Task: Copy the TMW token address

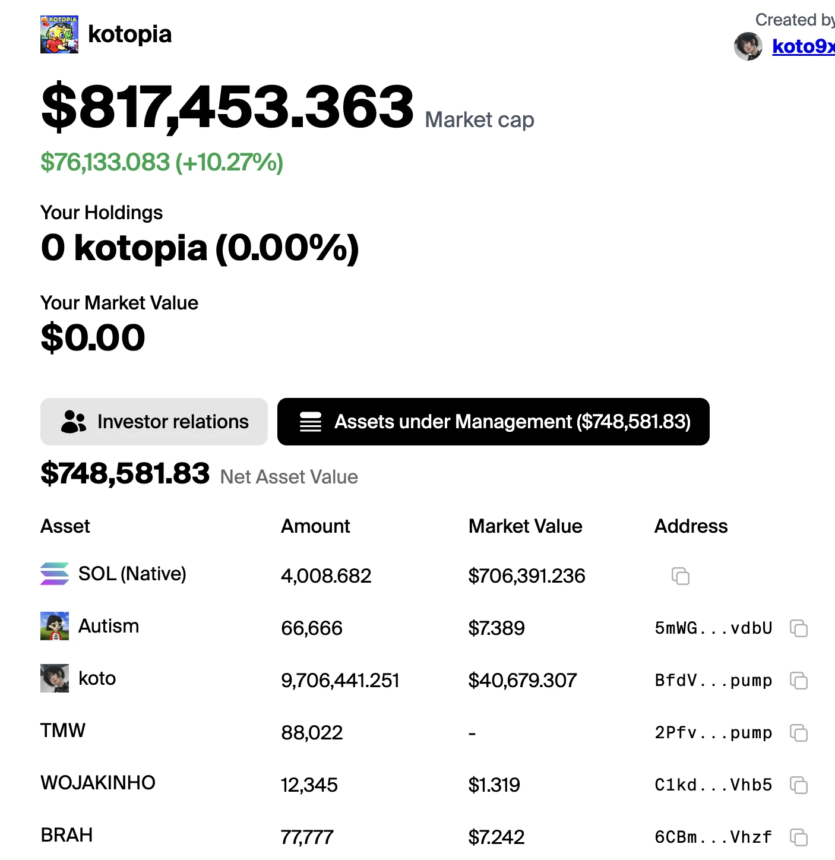Action: coord(799,732)
